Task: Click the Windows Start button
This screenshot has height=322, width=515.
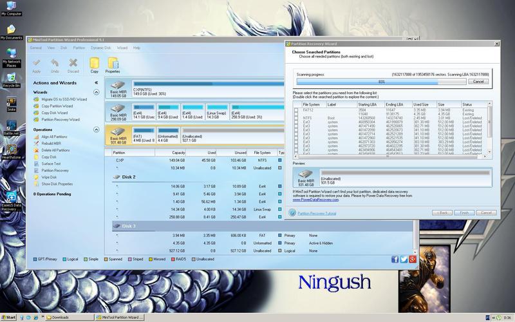Action: click(x=8, y=317)
